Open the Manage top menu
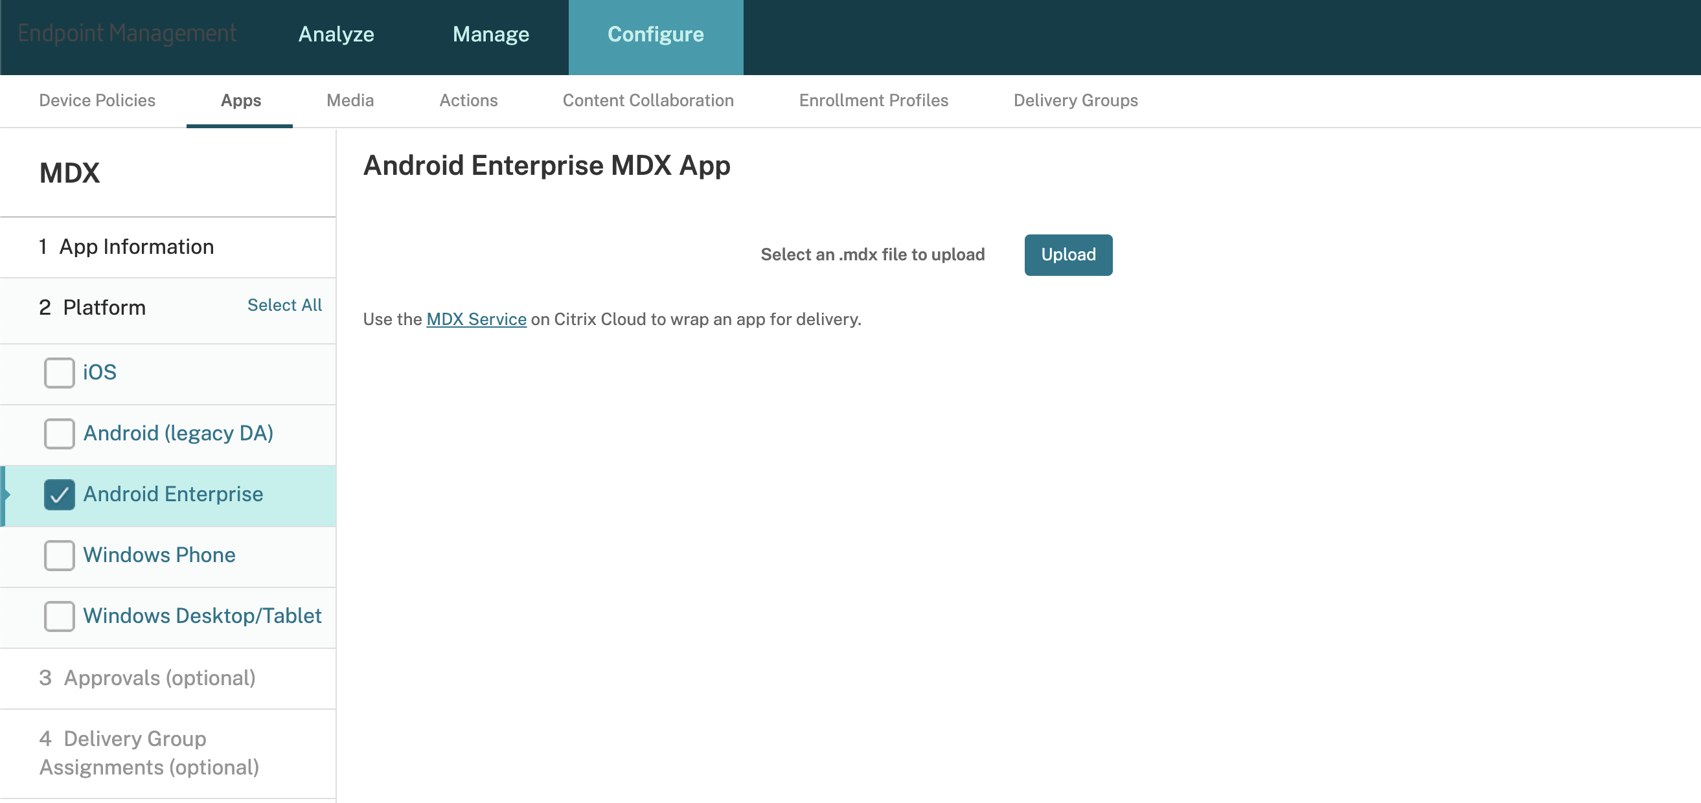This screenshot has height=803, width=1701. click(490, 34)
